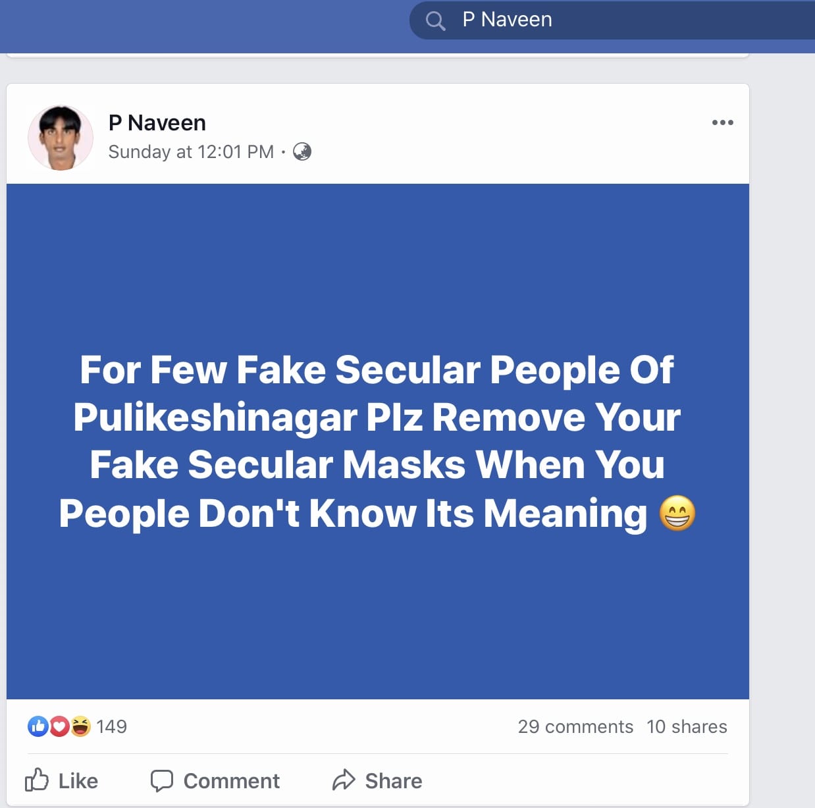Toggle Like on P Naveen's post
Viewport: 815px width, 808px height.
tap(62, 780)
